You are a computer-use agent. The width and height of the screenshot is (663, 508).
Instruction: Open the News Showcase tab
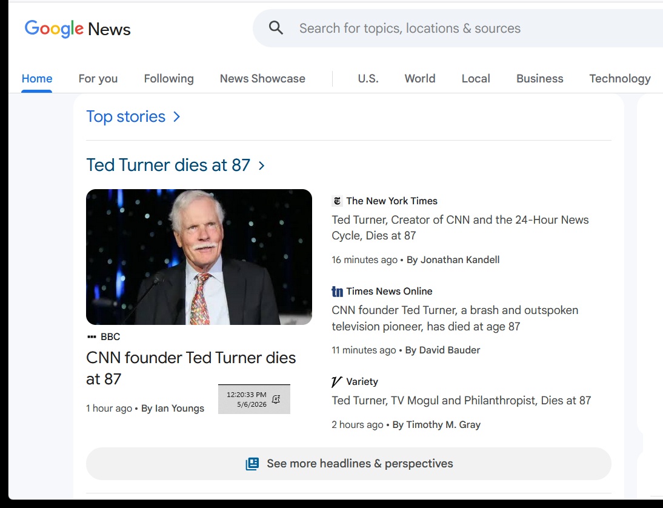262,79
